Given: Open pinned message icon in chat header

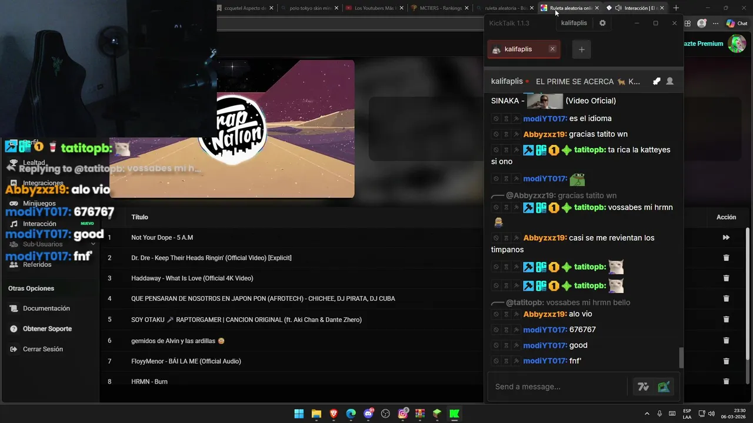Looking at the screenshot, I should tap(657, 81).
